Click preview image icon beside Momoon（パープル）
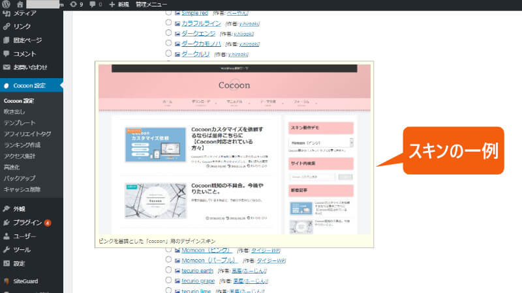Viewport: 522px width, 293px height. [x=177, y=260]
